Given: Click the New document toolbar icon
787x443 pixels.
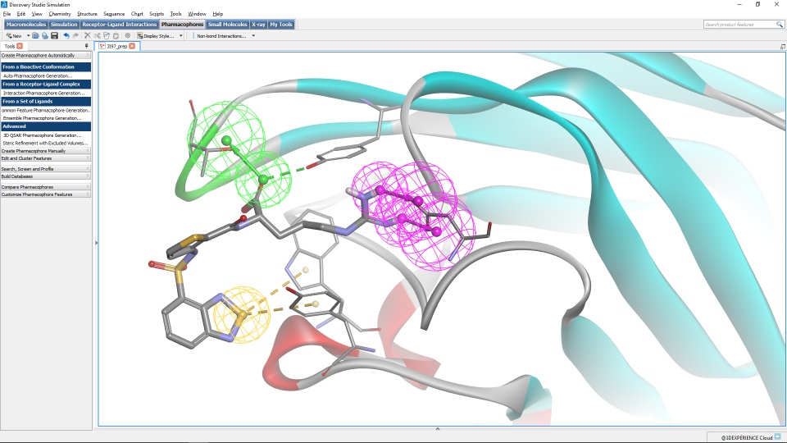Looking at the screenshot, I should click(14, 35).
